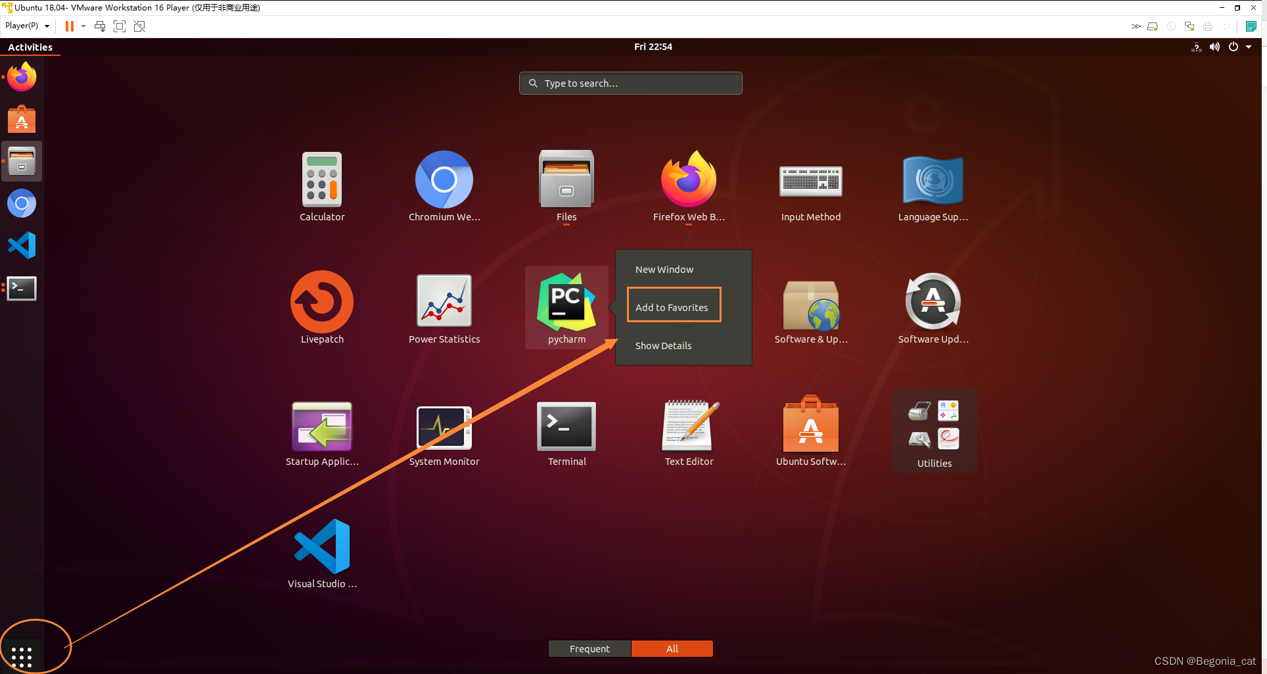Open the Input Method settings
The height and width of the screenshot is (674, 1267).
click(810, 181)
